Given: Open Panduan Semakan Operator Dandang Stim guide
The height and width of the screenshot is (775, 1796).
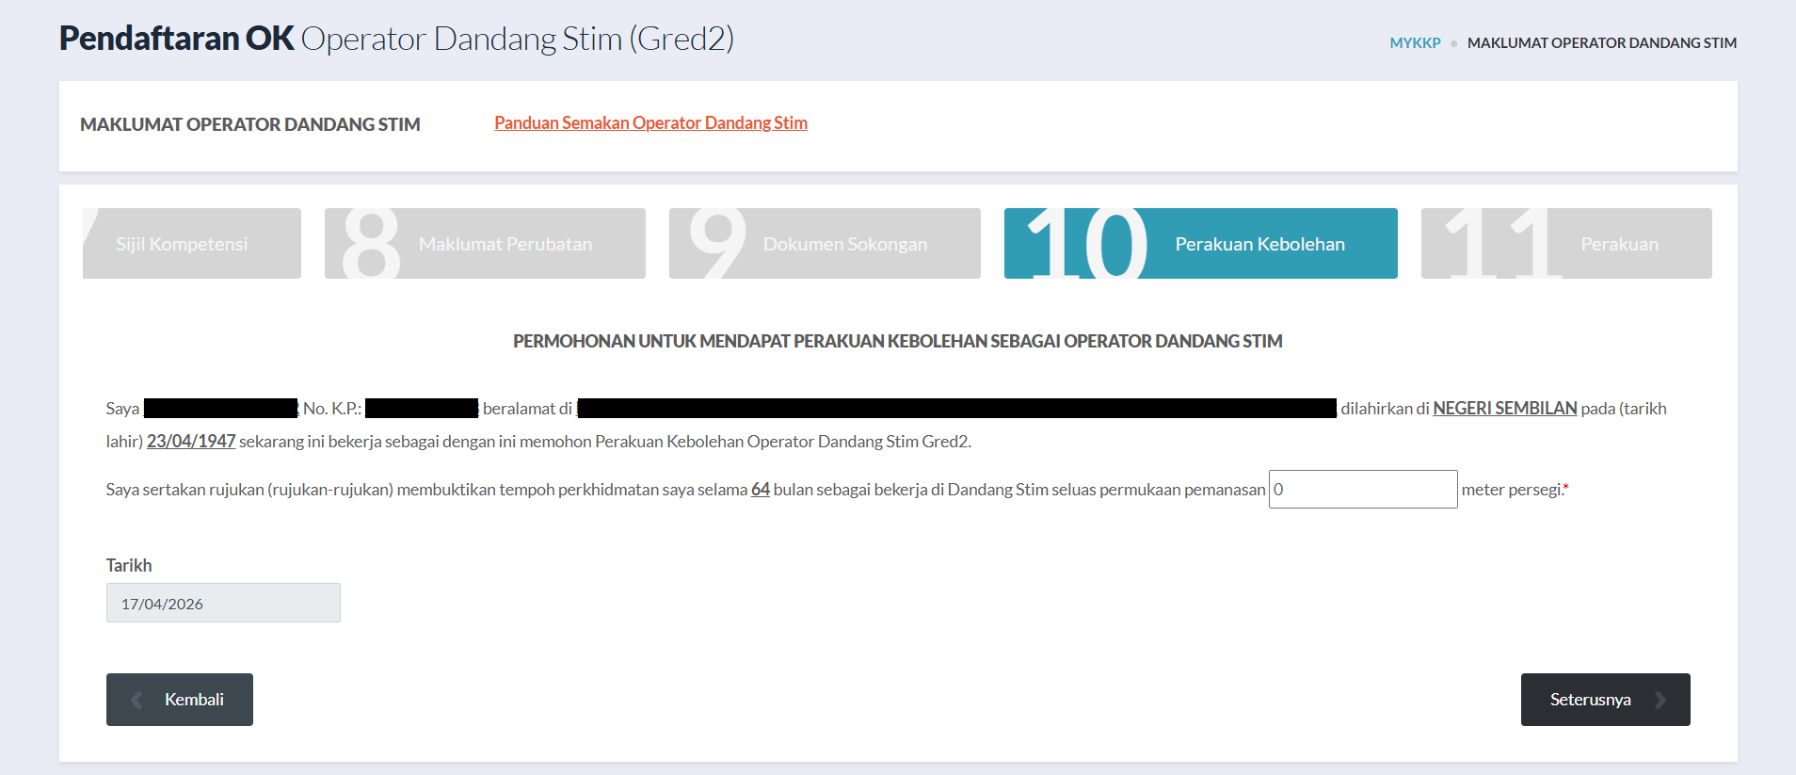Looking at the screenshot, I should pos(650,123).
